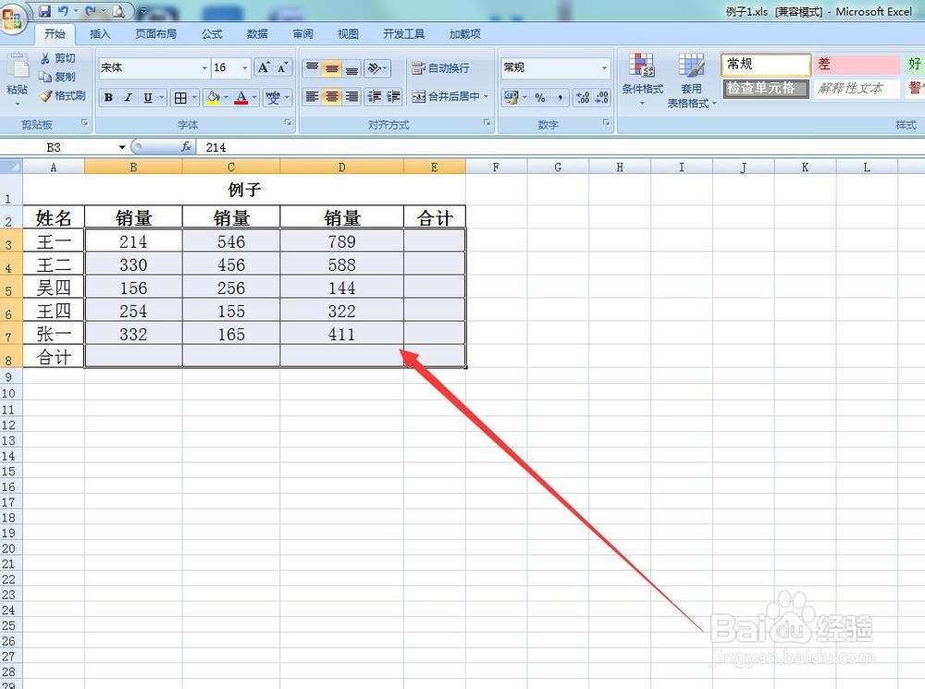Expand merge and center dropdown arrow
The image size is (925, 689).
pyautogui.click(x=487, y=96)
